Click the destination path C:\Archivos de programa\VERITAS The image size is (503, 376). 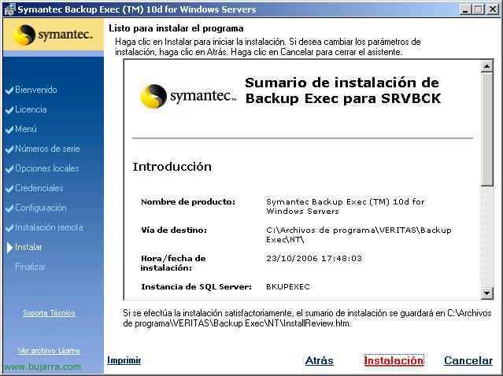tap(359, 234)
